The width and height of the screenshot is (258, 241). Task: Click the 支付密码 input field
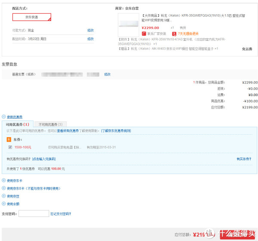click(34, 213)
